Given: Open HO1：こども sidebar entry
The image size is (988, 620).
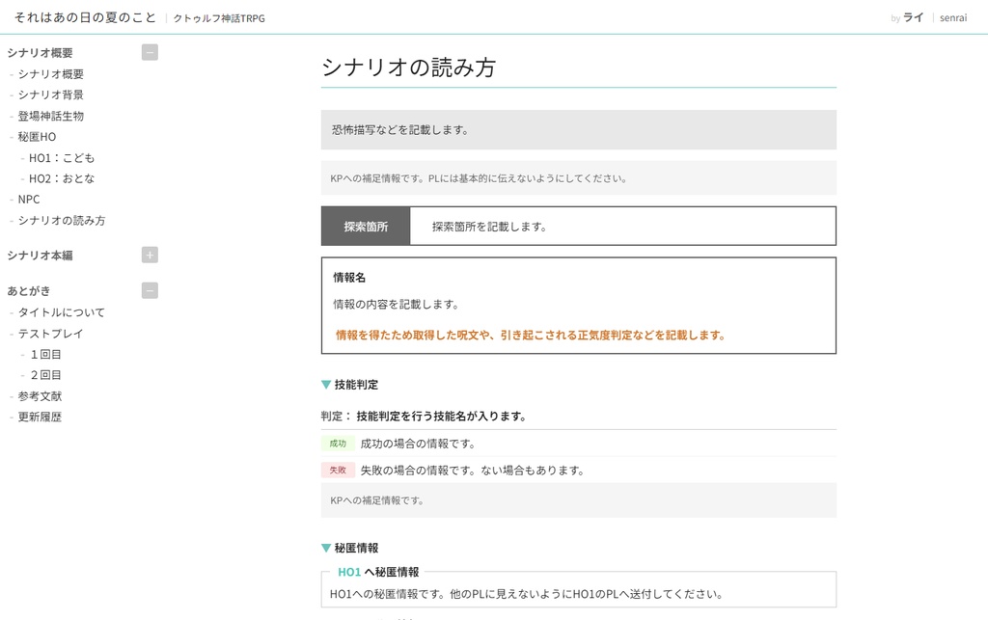Looking at the screenshot, I should [x=62, y=158].
